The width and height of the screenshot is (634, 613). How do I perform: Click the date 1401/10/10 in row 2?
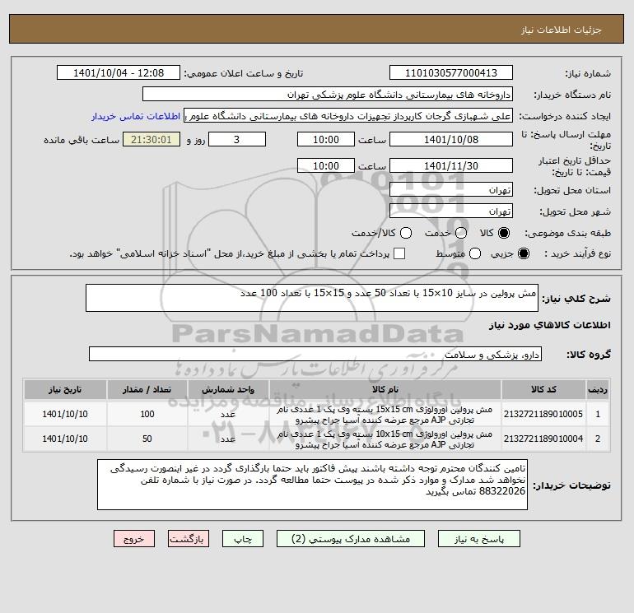pos(65,439)
